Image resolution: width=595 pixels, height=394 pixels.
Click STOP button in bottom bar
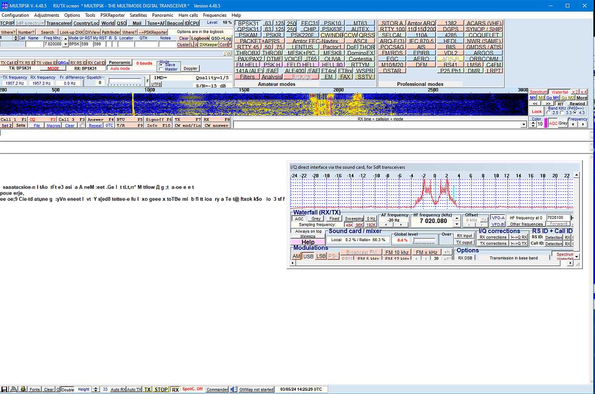[x=161, y=389]
